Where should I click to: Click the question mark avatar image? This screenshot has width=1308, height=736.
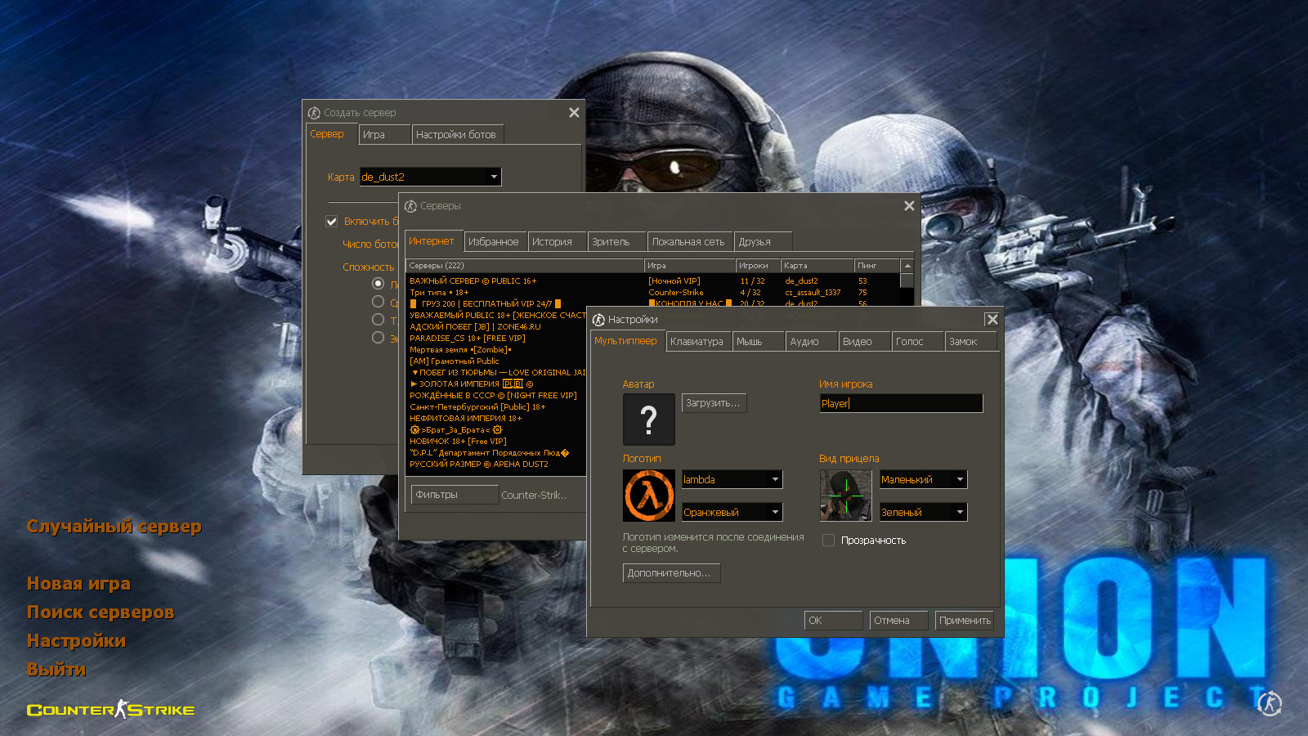[x=649, y=420]
